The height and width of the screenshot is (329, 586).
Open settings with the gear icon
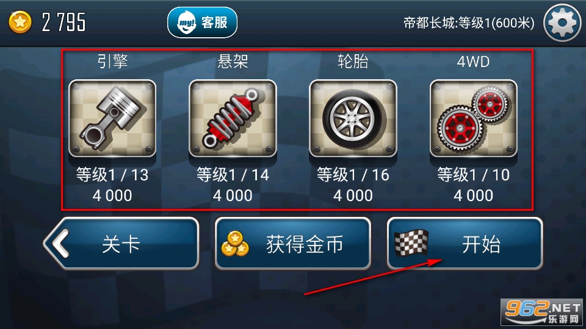[x=562, y=23]
